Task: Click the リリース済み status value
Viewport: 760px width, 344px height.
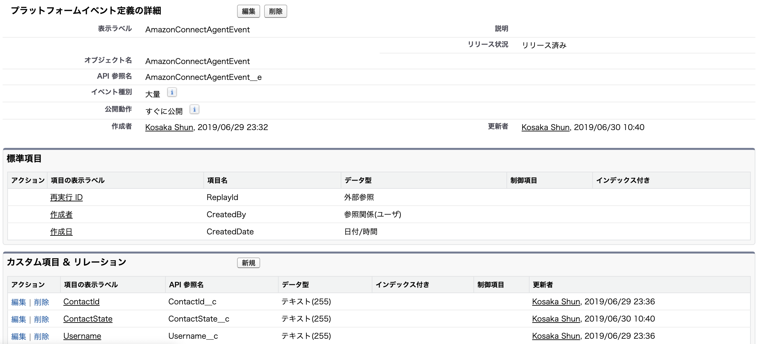Action: pos(544,45)
